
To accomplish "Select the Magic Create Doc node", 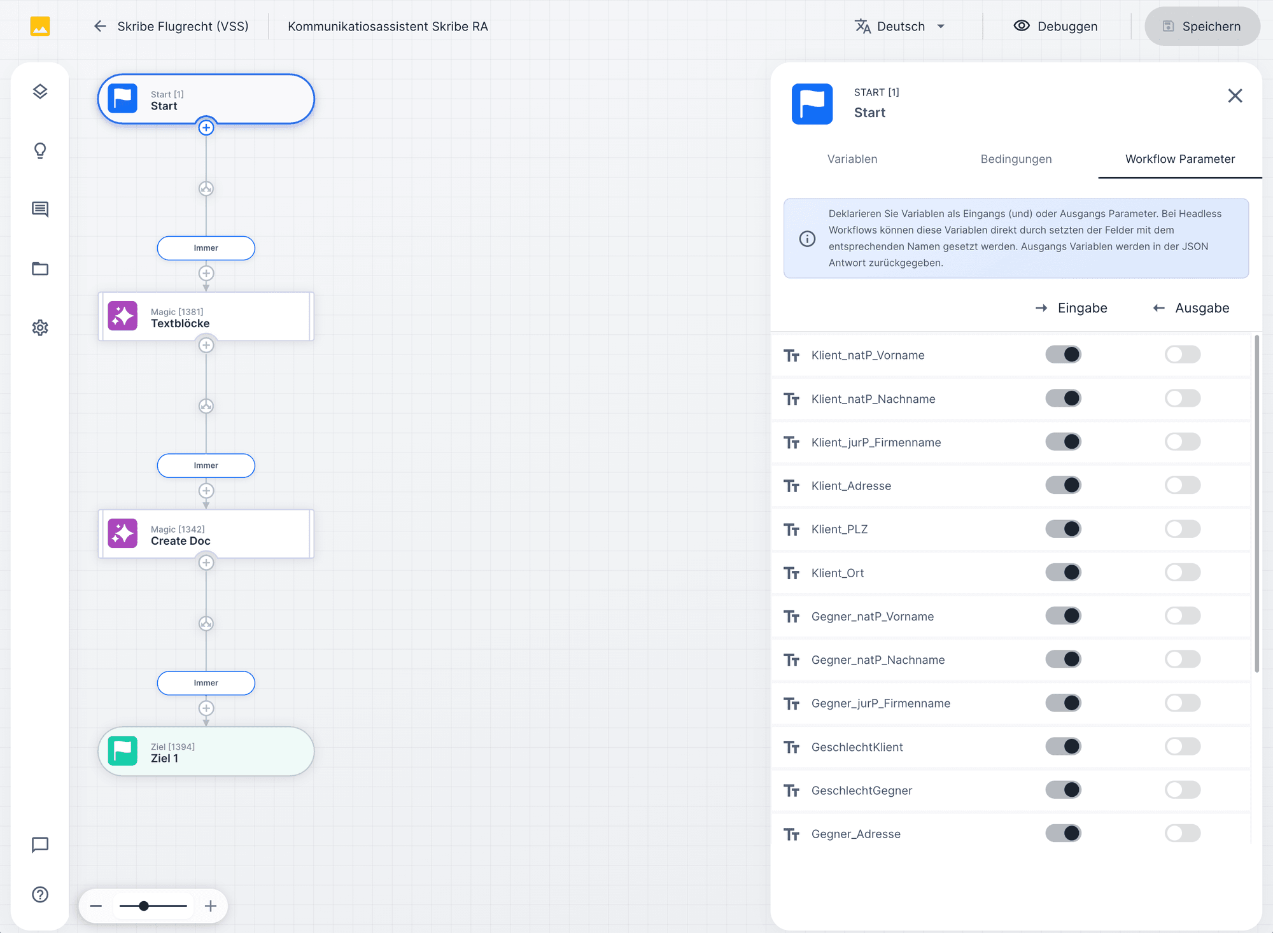I will tap(206, 534).
